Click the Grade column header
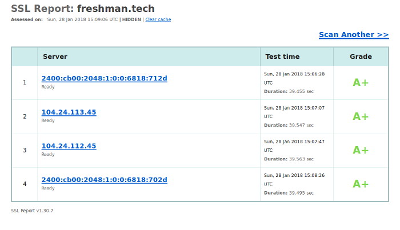This screenshot has width=400, height=230. 361,57
